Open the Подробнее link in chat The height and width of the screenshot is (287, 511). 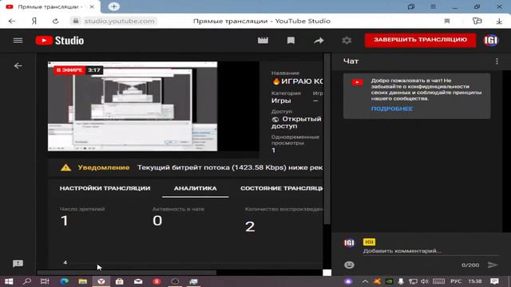click(392, 108)
